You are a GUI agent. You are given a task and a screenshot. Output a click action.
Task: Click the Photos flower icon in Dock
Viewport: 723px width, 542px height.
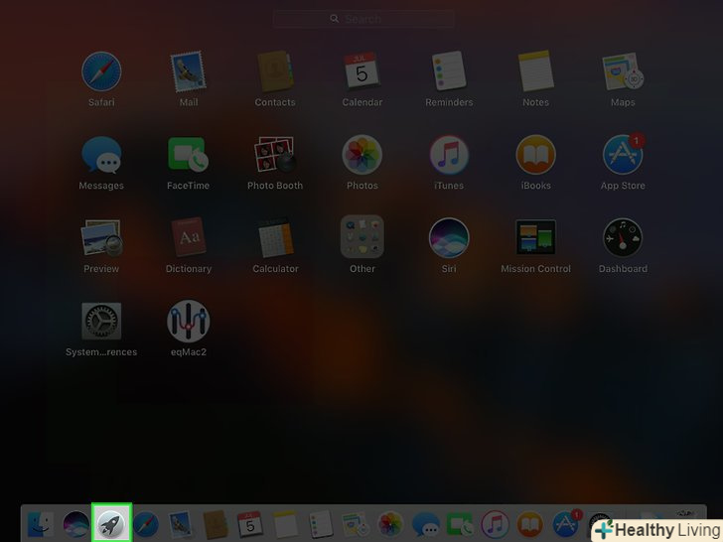click(390, 524)
